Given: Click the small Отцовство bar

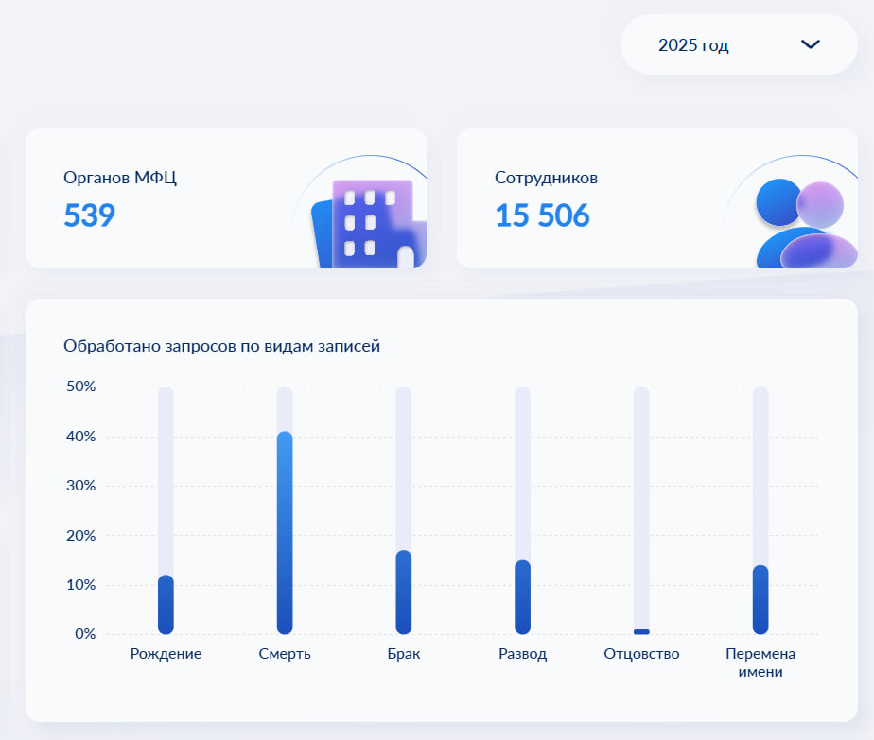Looking at the screenshot, I should coord(641,631).
